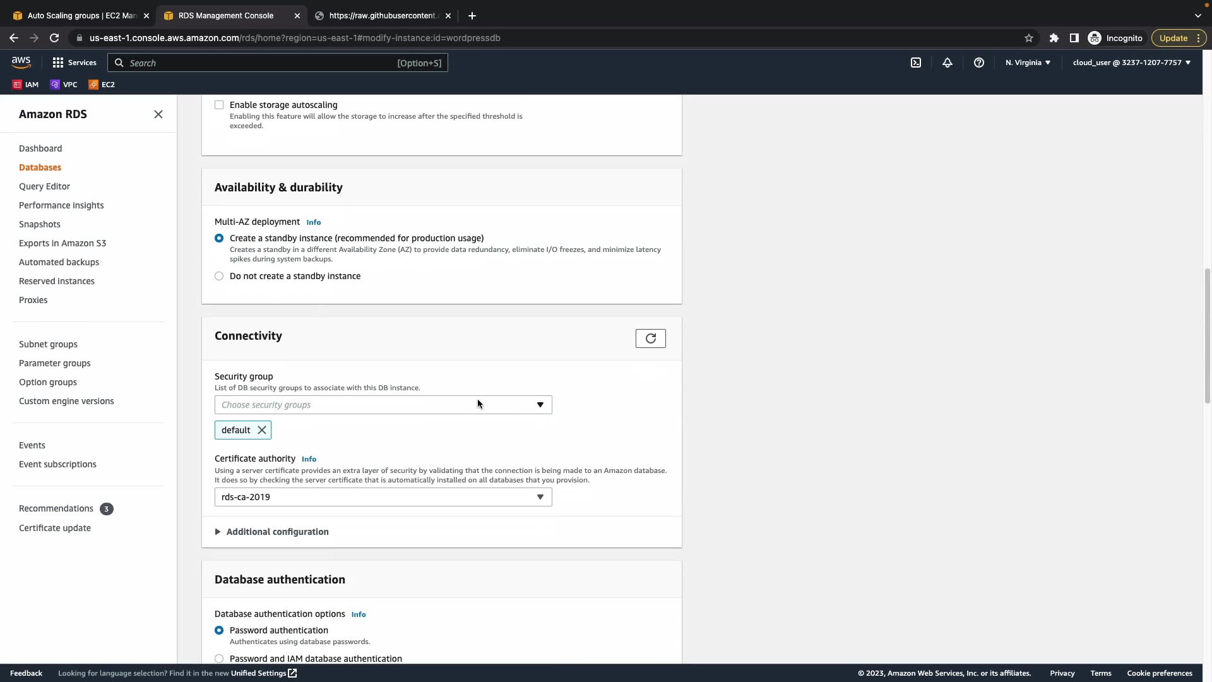Open the notifications bell icon
Image resolution: width=1212 pixels, height=682 pixels.
pos(948,63)
